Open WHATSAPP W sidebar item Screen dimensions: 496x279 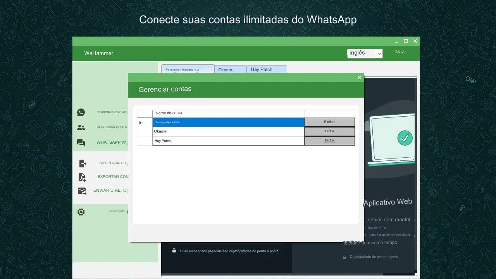tap(112, 142)
